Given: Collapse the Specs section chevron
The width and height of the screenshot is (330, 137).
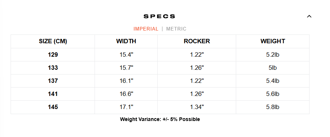Looking at the screenshot, I should tap(309, 16).
